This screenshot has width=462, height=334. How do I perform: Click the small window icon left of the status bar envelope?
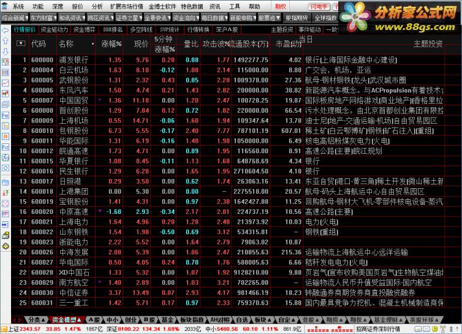coord(418,329)
